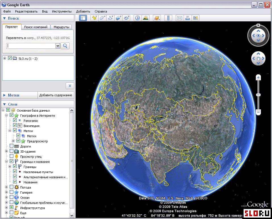Enable the 3D-здания layer checkbox
The image size is (272, 219).
pos(11,151)
